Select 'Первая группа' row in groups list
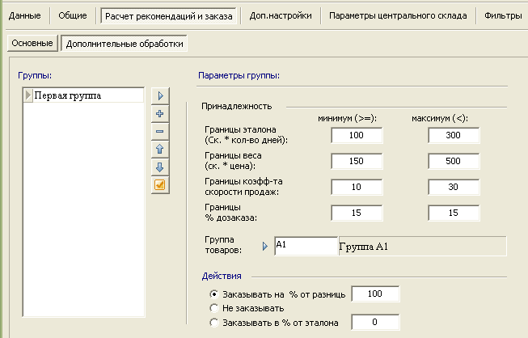The height and width of the screenshot is (338, 528). pos(83,95)
